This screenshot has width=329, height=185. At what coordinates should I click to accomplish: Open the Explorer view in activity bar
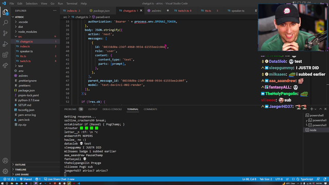pyautogui.click(x=5, y=12)
